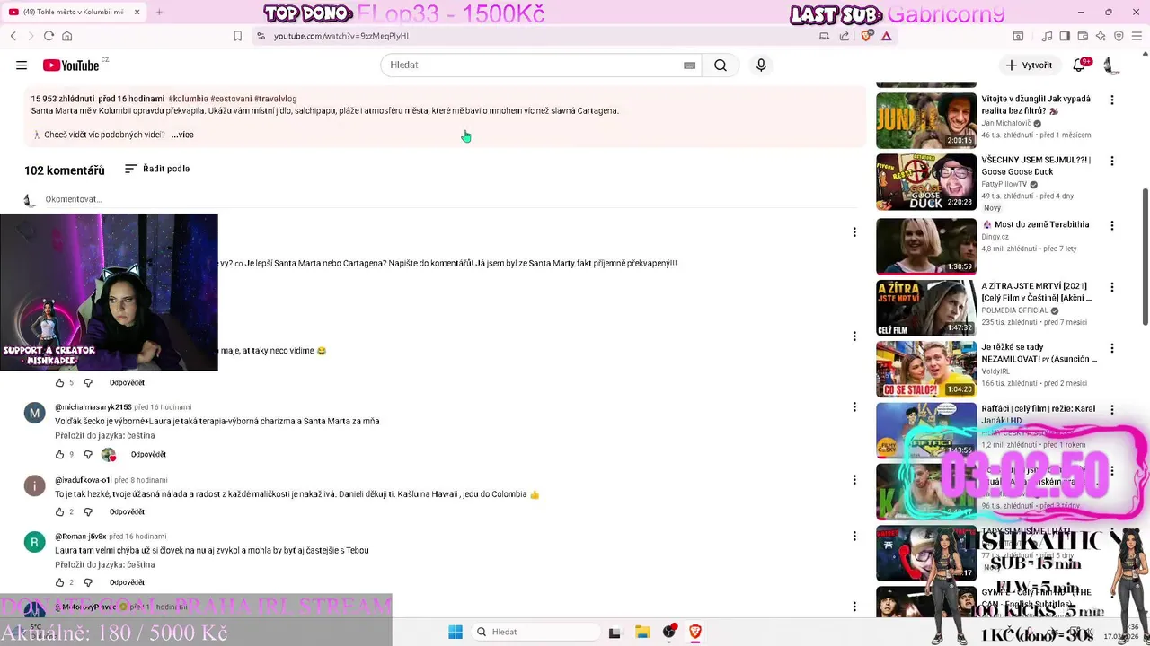1150x646 pixels.
Task: Reply to @ivadufkova-o1i with Odpovědět
Action: (127, 511)
